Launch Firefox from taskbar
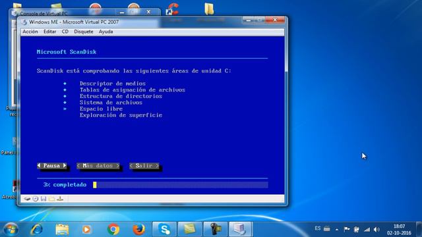Screen dimensions: 422x237 [x=139, y=229]
